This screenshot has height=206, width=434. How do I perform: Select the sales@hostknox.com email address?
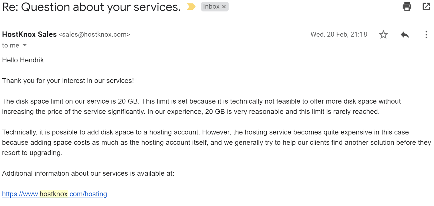[94, 35]
